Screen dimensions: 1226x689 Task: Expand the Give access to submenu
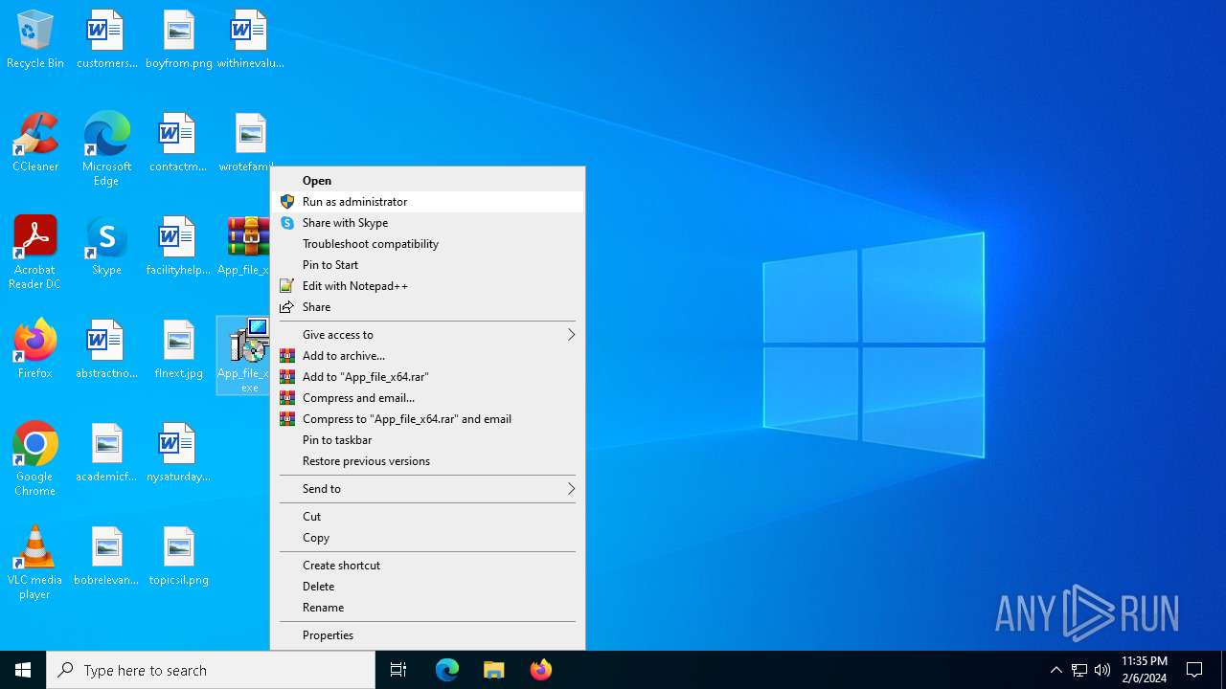426,335
